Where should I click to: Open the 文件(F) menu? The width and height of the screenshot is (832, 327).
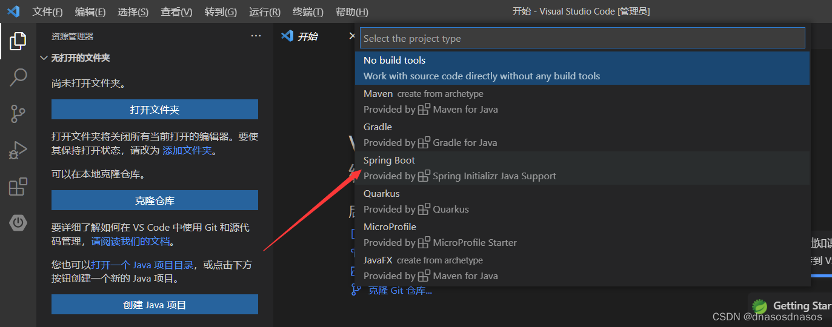click(47, 12)
